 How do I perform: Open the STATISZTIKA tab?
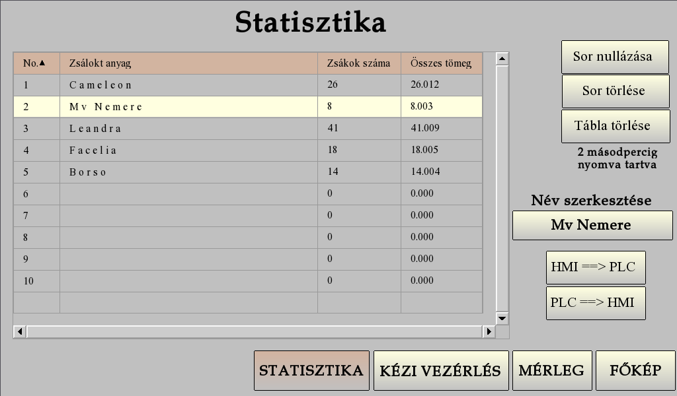tap(311, 370)
